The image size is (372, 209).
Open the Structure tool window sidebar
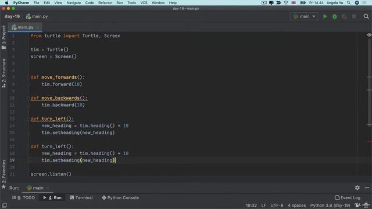(3, 73)
